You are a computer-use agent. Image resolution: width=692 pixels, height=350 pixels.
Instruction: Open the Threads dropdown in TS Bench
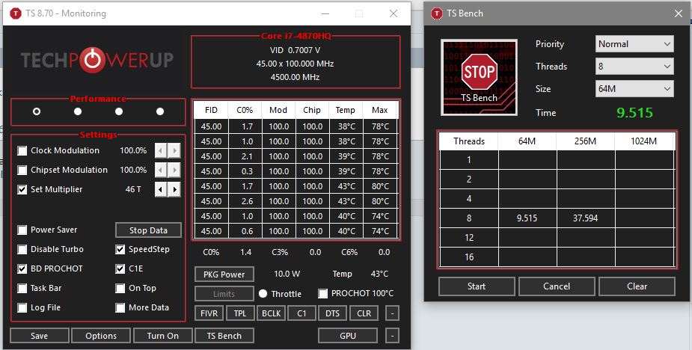(634, 67)
